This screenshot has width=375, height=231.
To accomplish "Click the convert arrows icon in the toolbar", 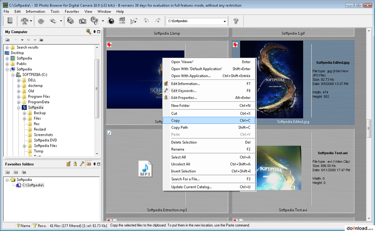I will [x=53, y=21].
